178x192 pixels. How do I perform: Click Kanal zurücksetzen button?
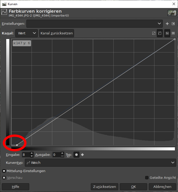57,33
